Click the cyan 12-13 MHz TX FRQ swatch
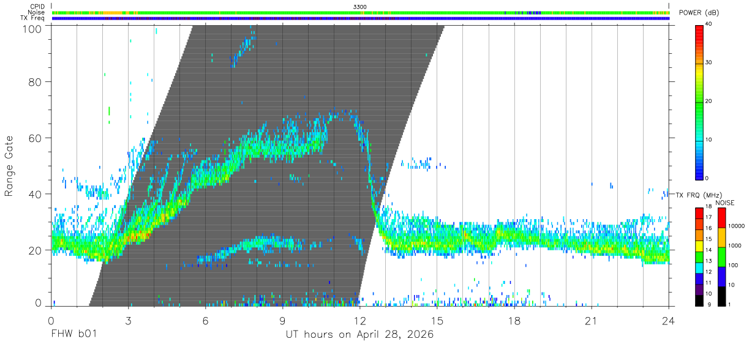Screen dimensions: 752x347 [699, 267]
